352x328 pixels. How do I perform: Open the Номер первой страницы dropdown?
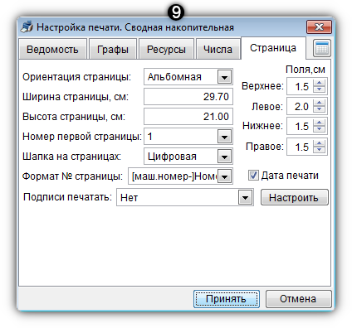(224, 137)
